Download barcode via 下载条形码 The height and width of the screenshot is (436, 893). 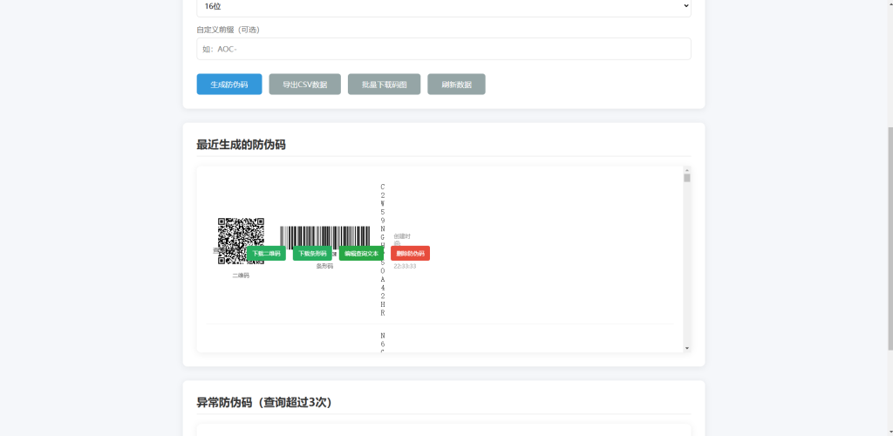(x=312, y=254)
